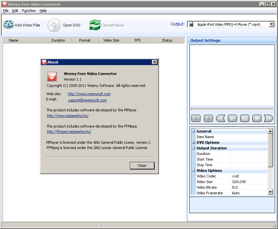Expand the DVD Options section
Image resolution: width=278 pixels, height=229 pixels.
coord(193,142)
